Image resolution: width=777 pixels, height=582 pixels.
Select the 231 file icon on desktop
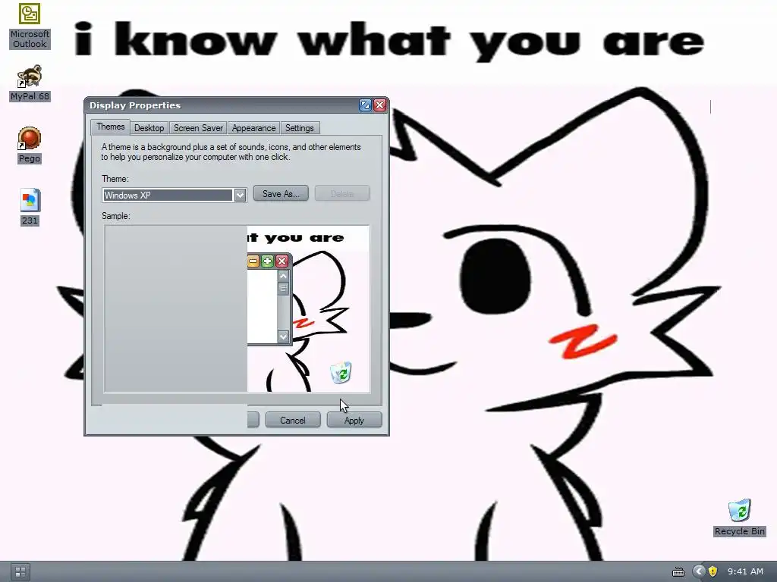30,207
